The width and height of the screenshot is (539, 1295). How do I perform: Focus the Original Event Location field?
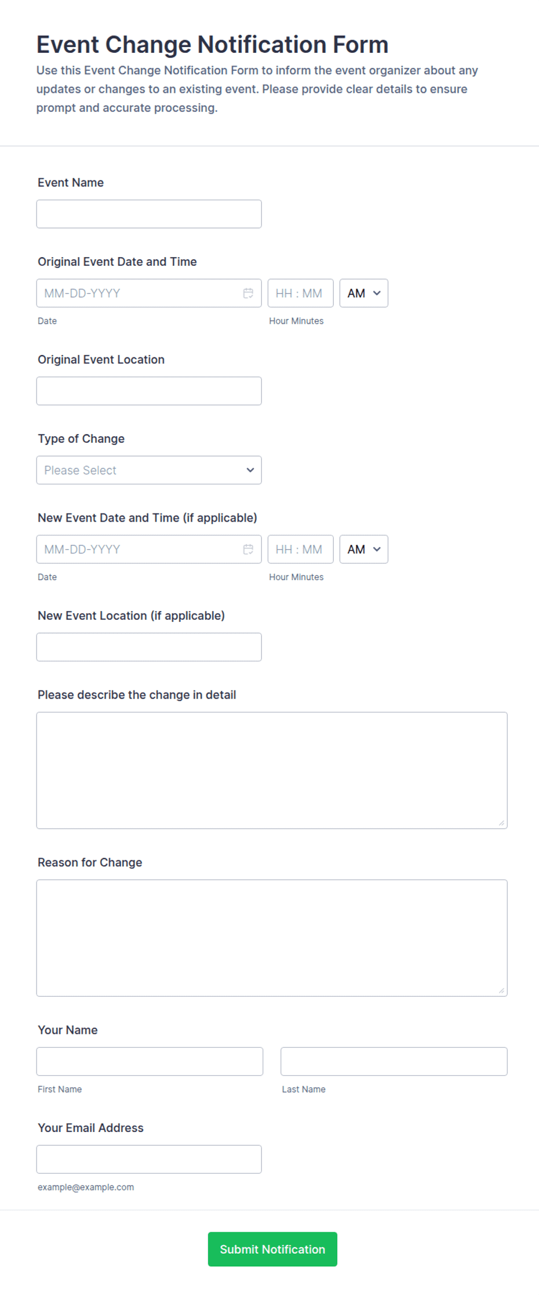[149, 391]
